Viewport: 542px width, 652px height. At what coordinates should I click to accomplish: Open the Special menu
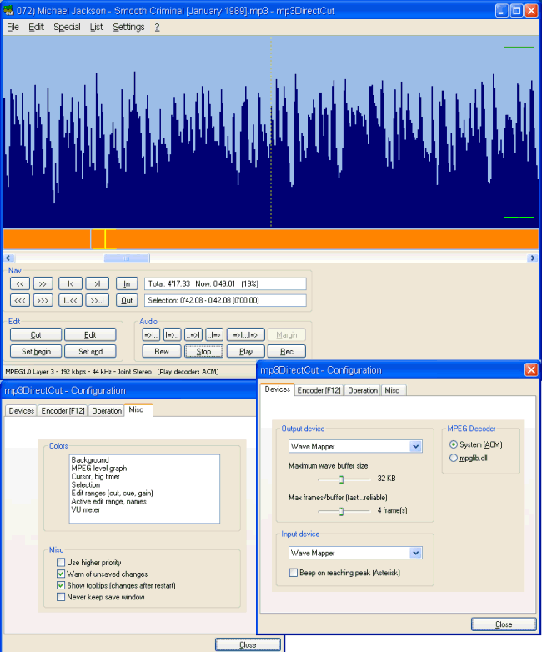tap(67, 27)
